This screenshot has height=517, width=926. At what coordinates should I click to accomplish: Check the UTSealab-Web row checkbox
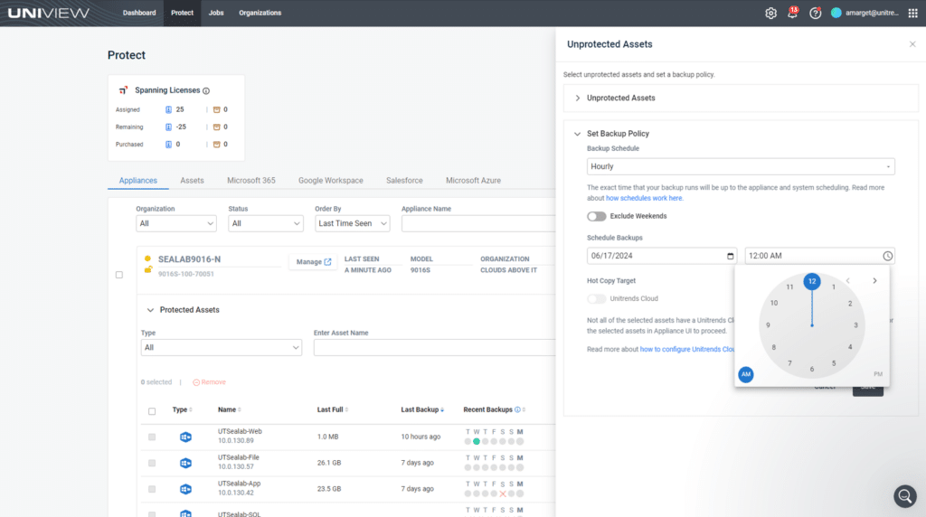pos(152,437)
